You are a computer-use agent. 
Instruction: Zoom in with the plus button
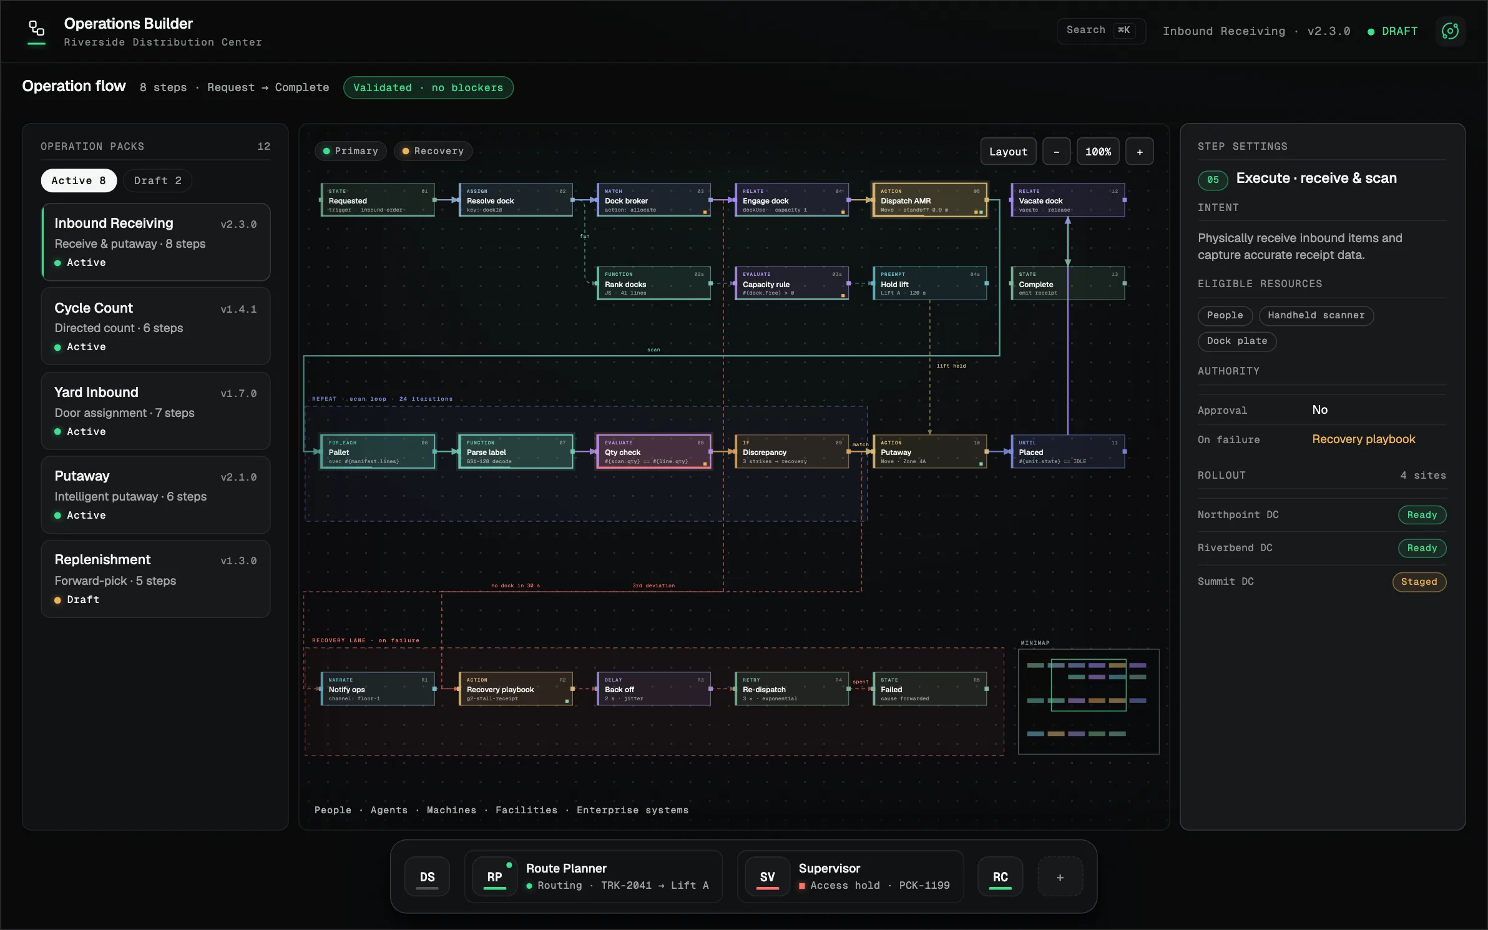click(1139, 152)
